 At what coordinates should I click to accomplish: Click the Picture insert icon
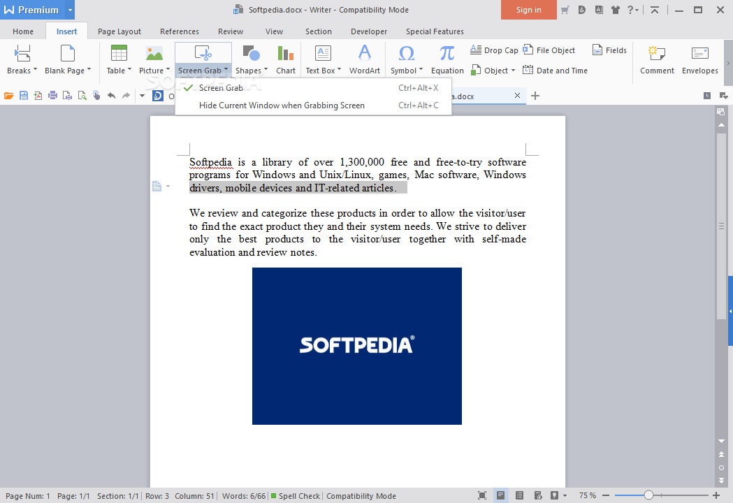pos(154,53)
